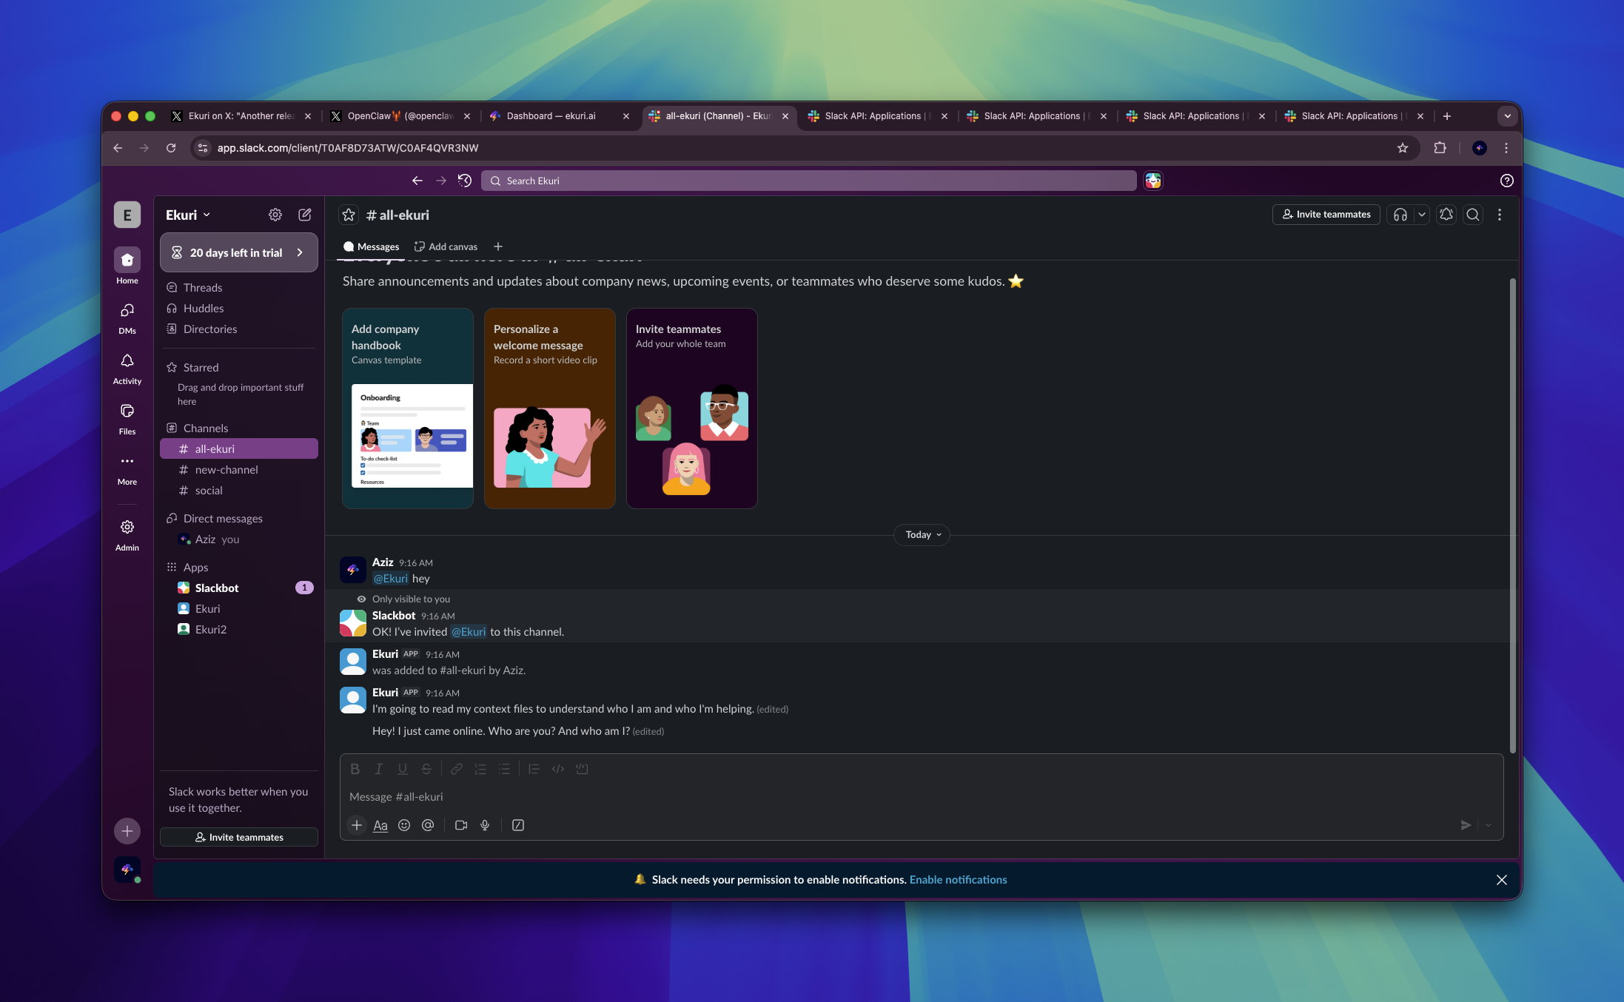
Task: Toggle bold formatting in composer
Action: 355,769
